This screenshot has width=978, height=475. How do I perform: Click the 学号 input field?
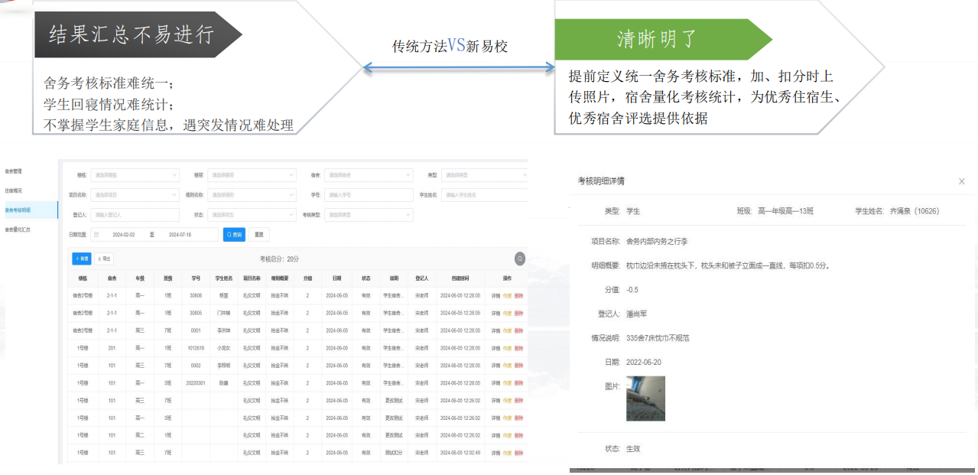(369, 195)
